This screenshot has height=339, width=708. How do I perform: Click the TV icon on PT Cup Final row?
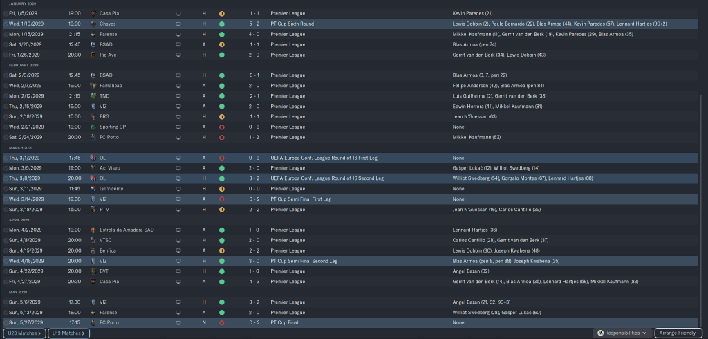[x=178, y=322]
